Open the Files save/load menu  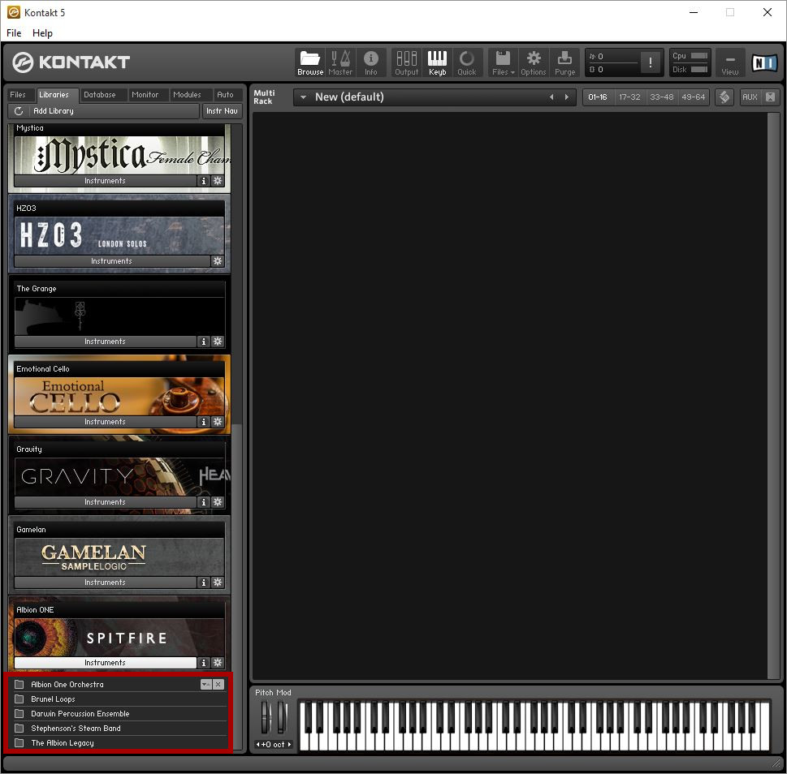tap(504, 62)
